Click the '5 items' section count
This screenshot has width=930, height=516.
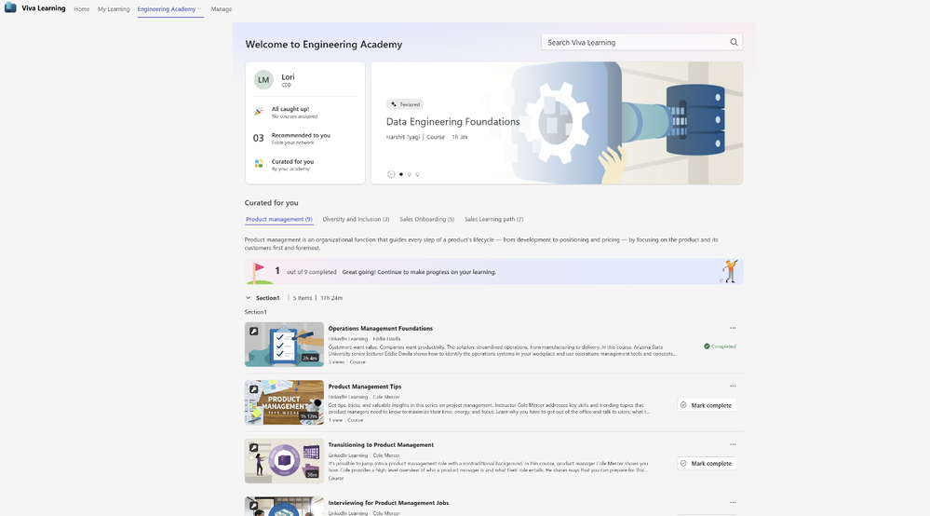coord(303,298)
